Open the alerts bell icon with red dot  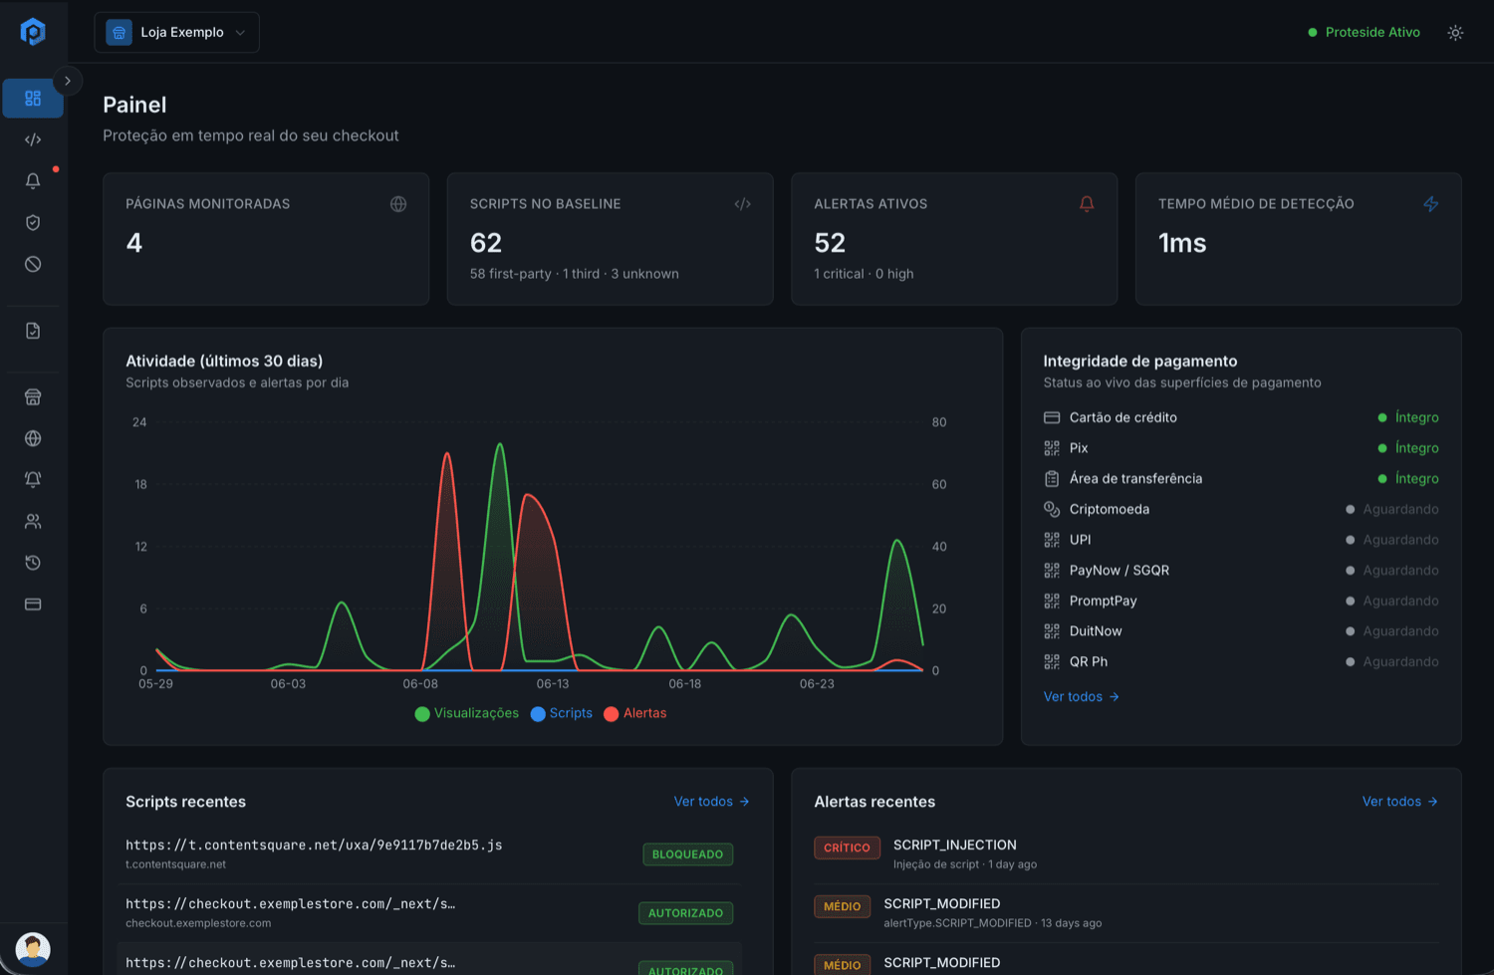[x=33, y=181]
